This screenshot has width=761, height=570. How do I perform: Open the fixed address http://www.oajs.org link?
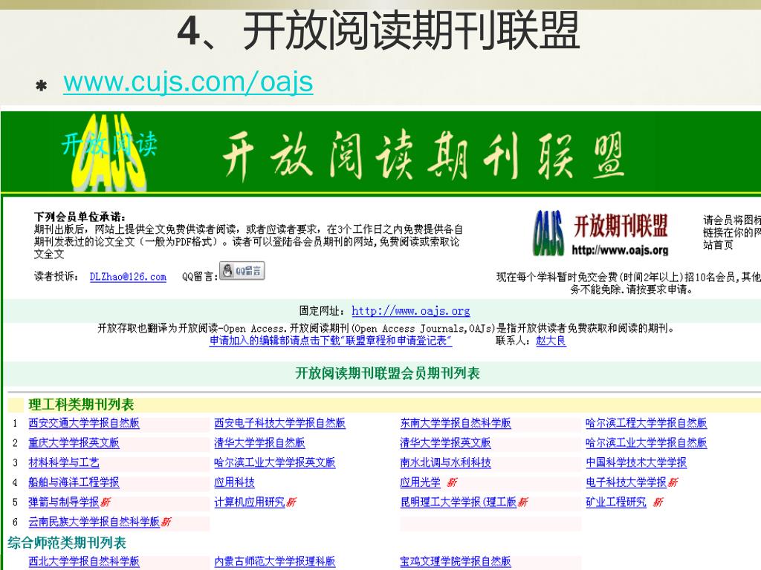(x=410, y=311)
